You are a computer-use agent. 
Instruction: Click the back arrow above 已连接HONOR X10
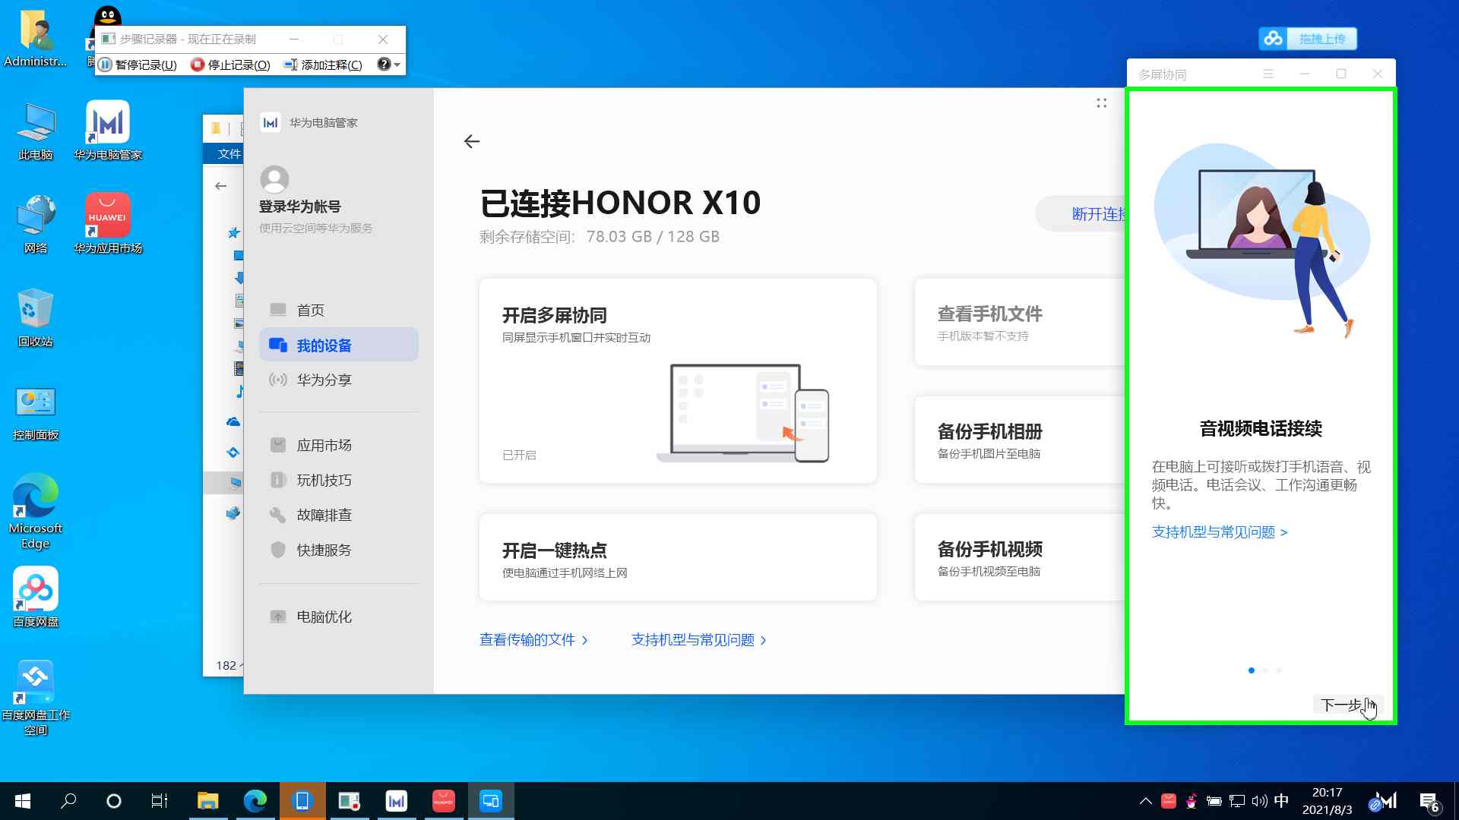[472, 141]
